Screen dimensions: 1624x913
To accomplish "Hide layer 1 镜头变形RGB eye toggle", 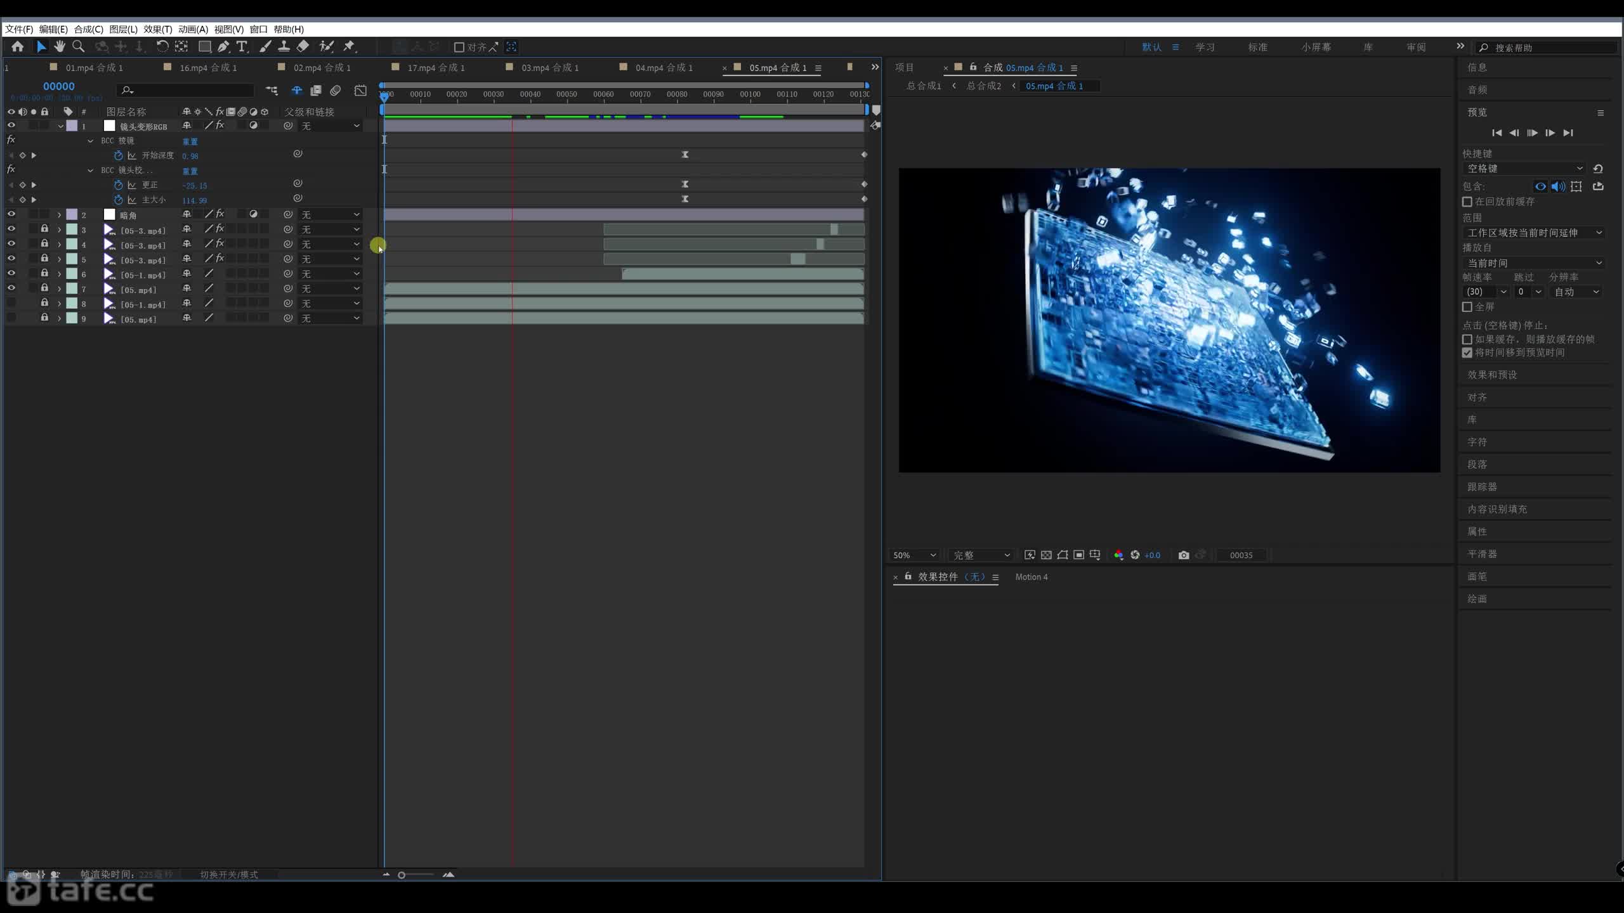I will [11, 126].
